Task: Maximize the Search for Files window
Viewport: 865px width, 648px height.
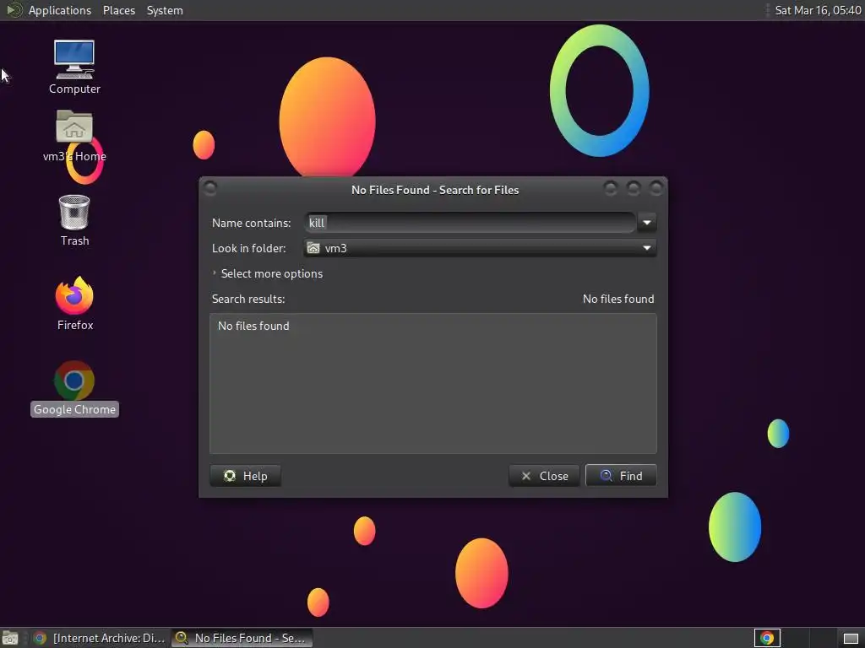Action: [x=634, y=188]
